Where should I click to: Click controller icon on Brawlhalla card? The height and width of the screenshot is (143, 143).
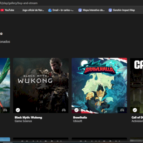[122, 110]
